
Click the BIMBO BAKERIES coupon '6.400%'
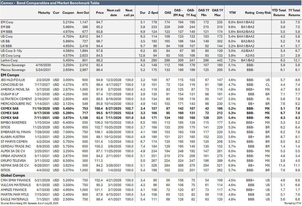pos(69,123)
